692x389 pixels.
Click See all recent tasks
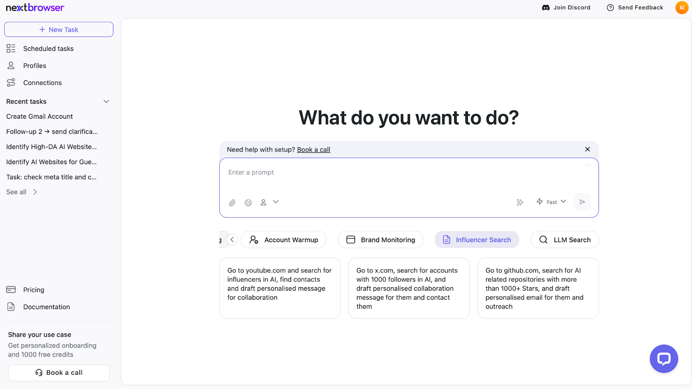[22, 192]
